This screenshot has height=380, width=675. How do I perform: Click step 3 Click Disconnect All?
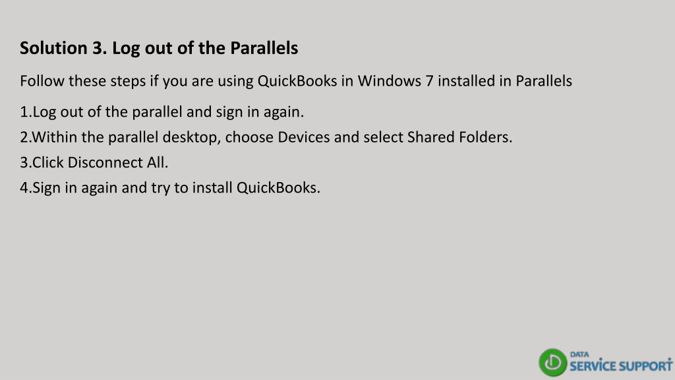(x=94, y=162)
